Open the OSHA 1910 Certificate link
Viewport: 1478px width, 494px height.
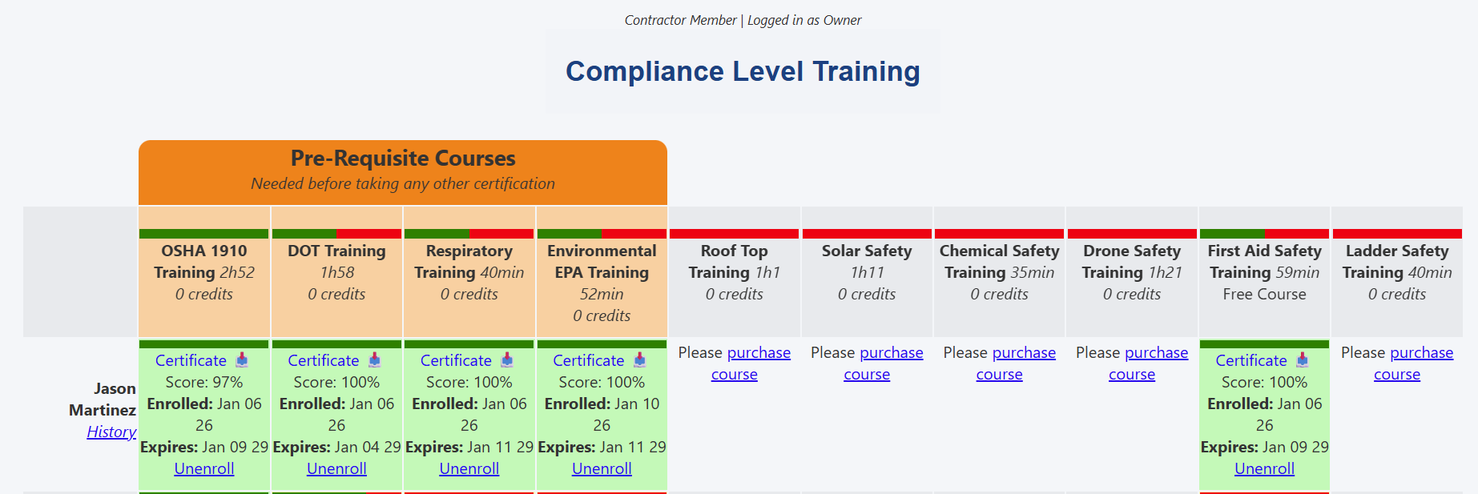(x=191, y=360)
